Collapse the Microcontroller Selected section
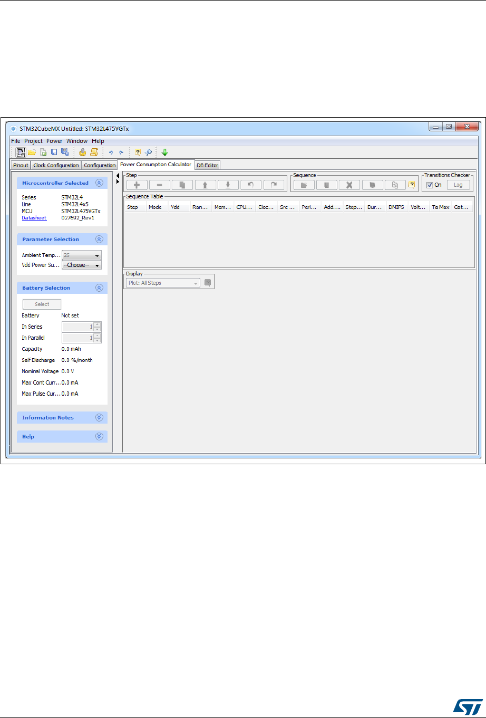This screenshot has height=718, width=486. tap(99, 183)
